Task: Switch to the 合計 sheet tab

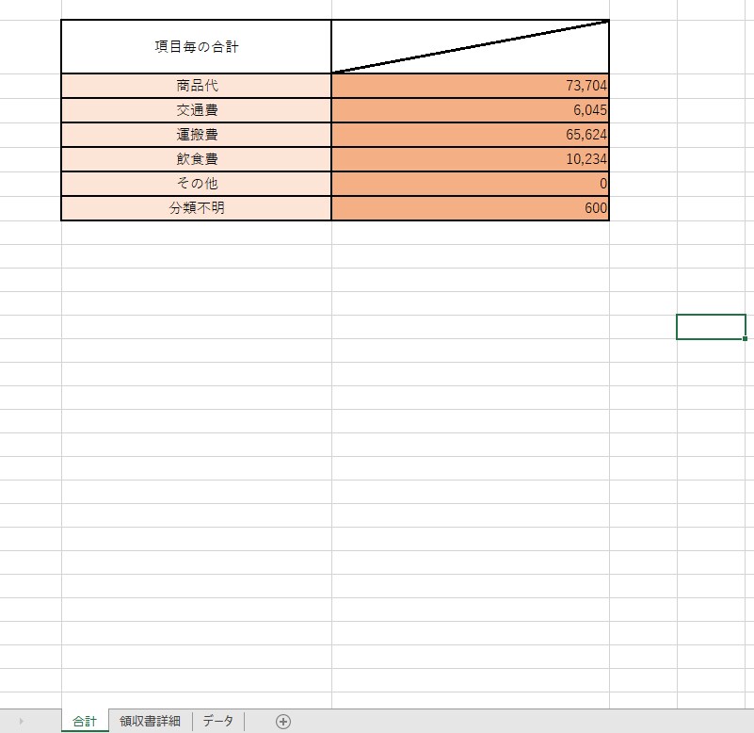Action: point(85,721)
